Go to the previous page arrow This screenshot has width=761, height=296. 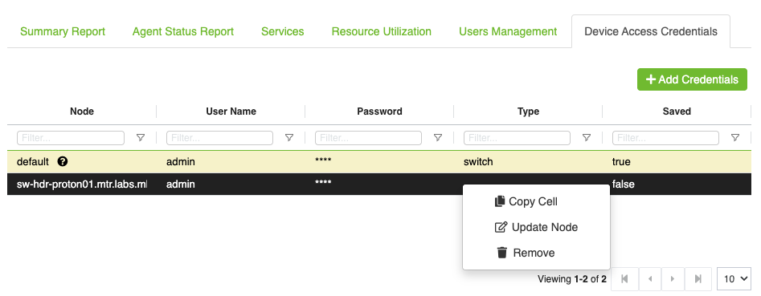649,279
